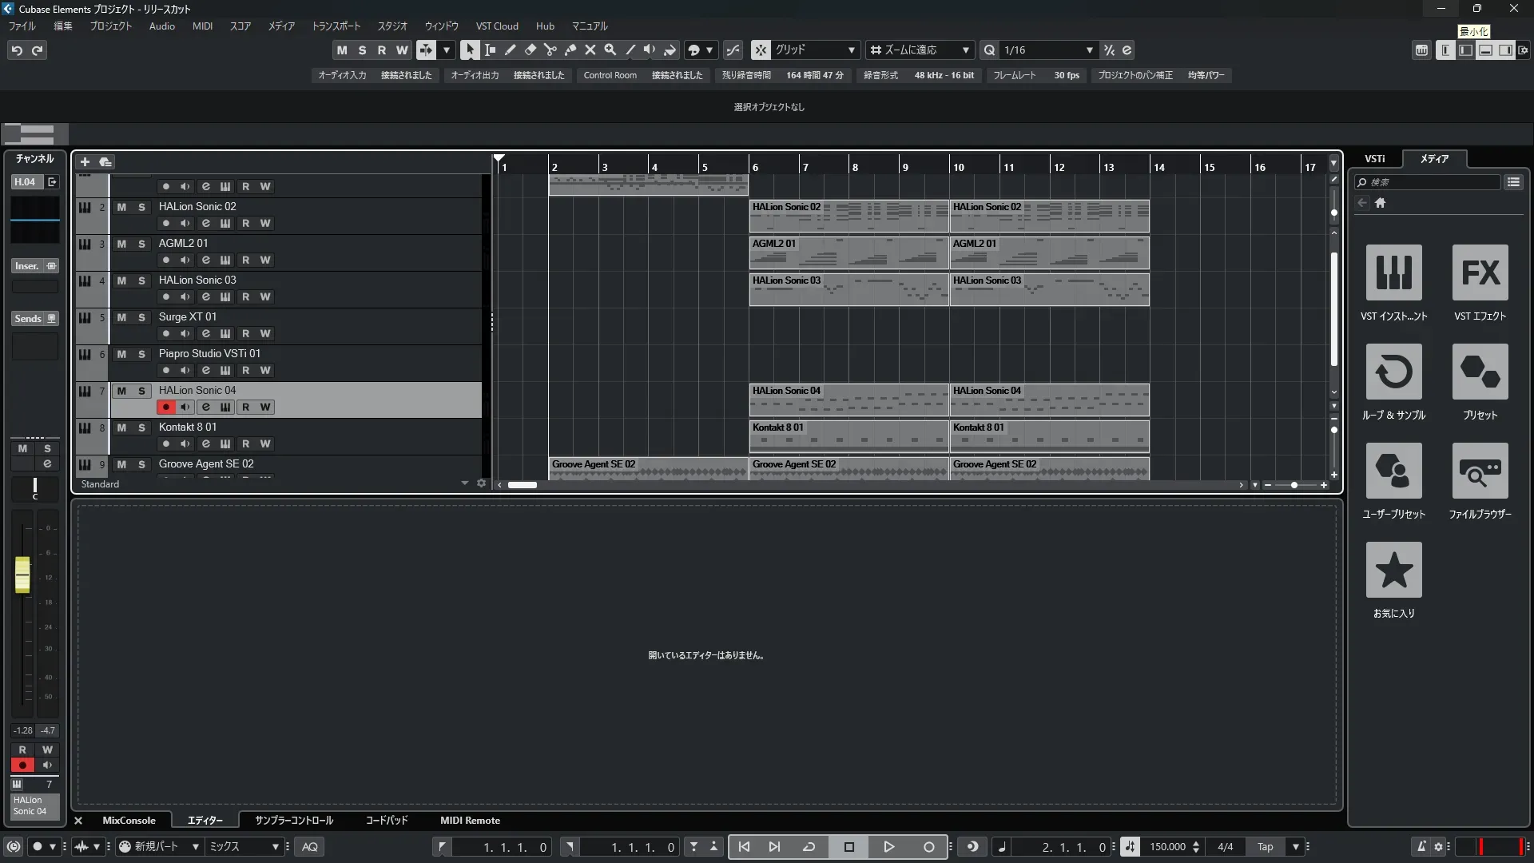This screenshot has height=863, width=1534.
Task: Select the Zoom magnifier tool
Action: pos(610,50)
